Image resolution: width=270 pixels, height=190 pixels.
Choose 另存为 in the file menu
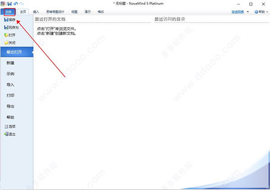pos(11,27)
